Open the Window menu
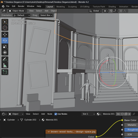The width and height of the screenshot is (138, 138). pos(30,6)
